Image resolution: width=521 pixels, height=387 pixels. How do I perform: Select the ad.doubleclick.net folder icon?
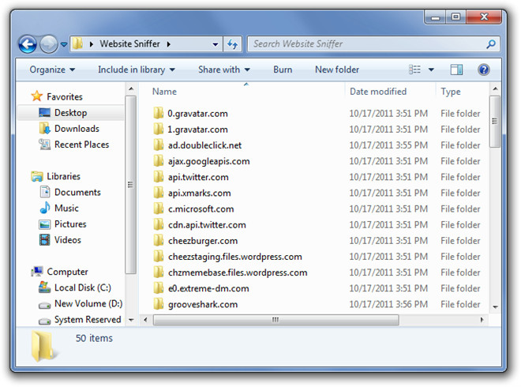(159, 145)
